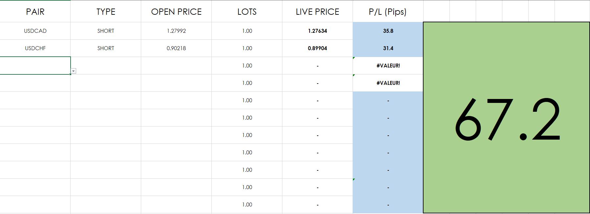Select the USDCAD pair cell
Viewport: 590px width, 214px height.
point(35,31)
